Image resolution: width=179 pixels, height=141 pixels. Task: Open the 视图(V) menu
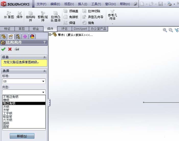click(x=69, y=4)
